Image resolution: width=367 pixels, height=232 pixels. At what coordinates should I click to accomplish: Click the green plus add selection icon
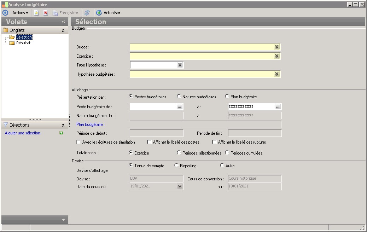61,133
